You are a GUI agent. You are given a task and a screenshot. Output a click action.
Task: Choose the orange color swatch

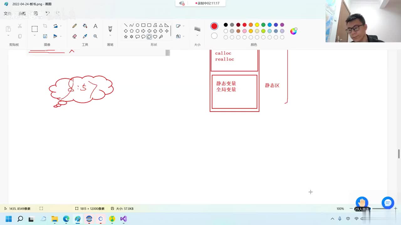click(x=251, y=25)
